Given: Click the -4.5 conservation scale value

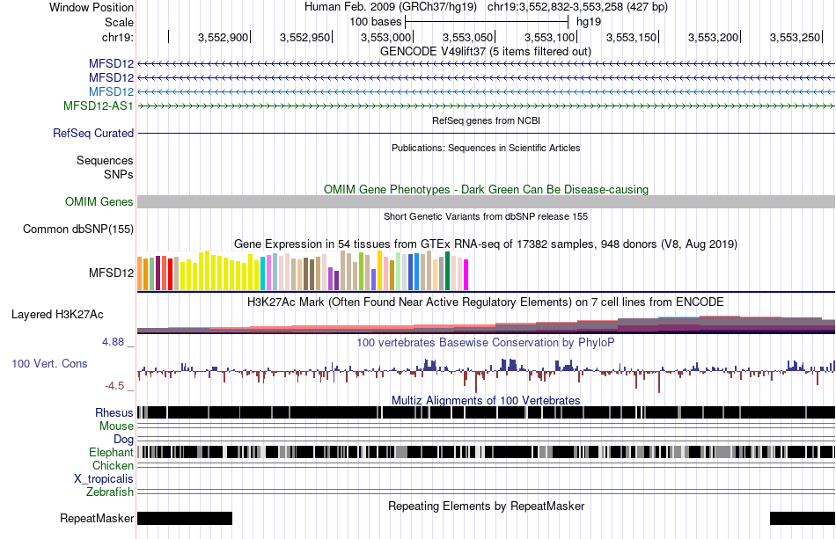Looking at the screenshot, I should (x=114, y=386).
